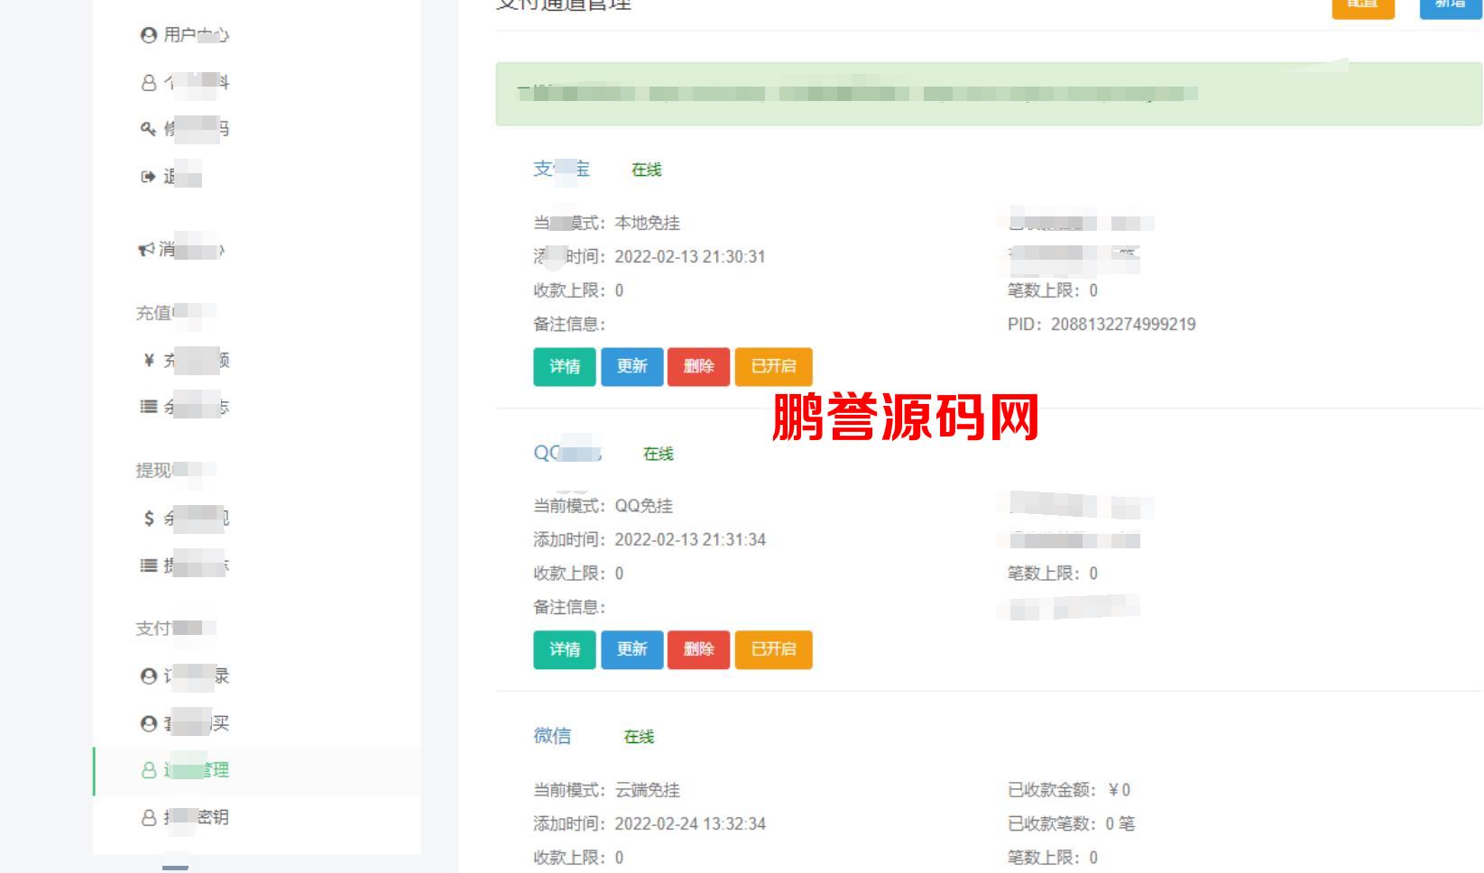Click the key icon in the sidebar
Image resolution: width=1484 pixels, height=873 pixels.
coord(148,129)
